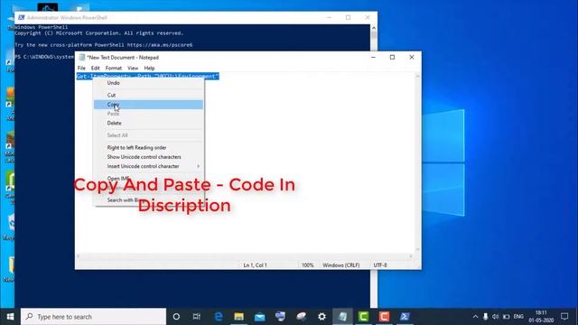The width and height of the screenshot is (578, 325).
Task: Click Notepad's horizontal scrollbar
Action: (x=245, y=256)
